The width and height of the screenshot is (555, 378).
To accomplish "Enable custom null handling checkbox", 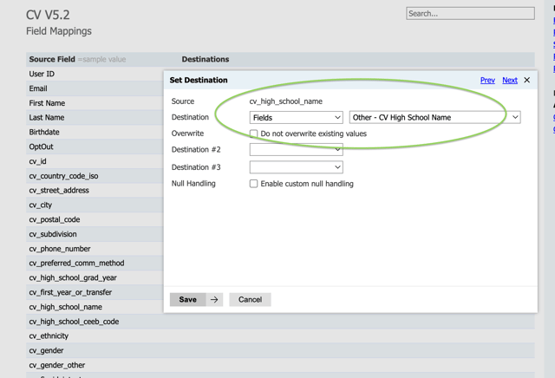I will coord(254,184).
